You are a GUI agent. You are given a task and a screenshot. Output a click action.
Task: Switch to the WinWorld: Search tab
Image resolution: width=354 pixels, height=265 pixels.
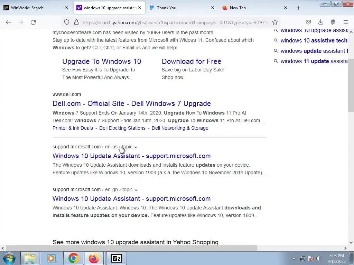tap(34, 8)
